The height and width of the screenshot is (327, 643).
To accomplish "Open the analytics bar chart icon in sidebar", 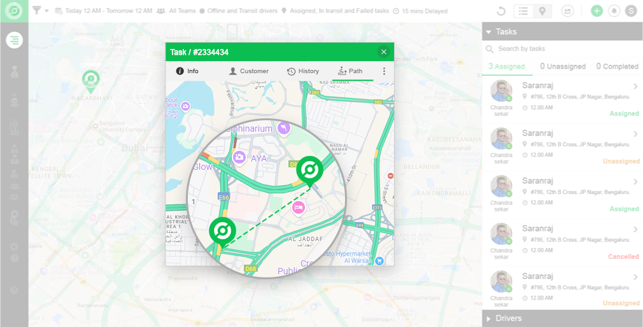I will point(15,127).
